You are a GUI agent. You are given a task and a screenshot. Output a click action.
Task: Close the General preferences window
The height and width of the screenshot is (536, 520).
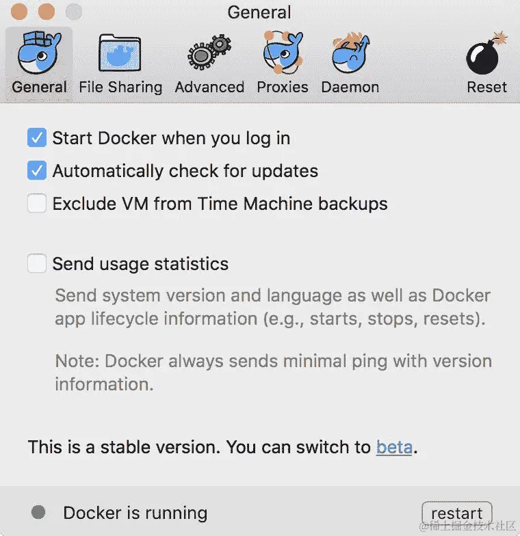[x=19, y=12]
